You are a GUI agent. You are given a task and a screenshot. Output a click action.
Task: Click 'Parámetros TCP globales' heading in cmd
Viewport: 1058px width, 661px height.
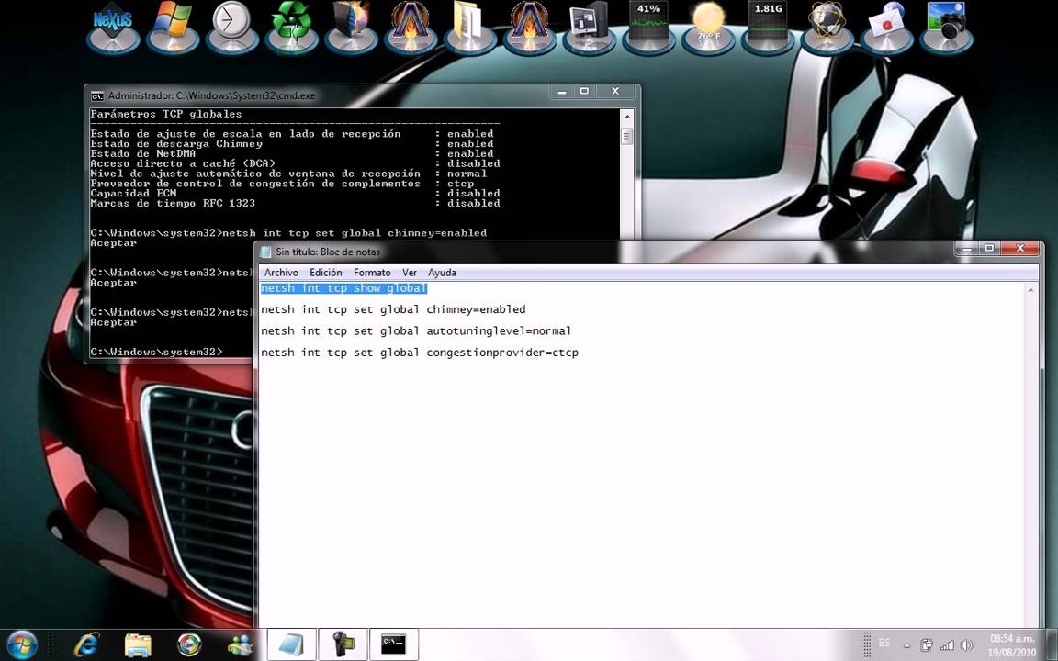(166, 114)
